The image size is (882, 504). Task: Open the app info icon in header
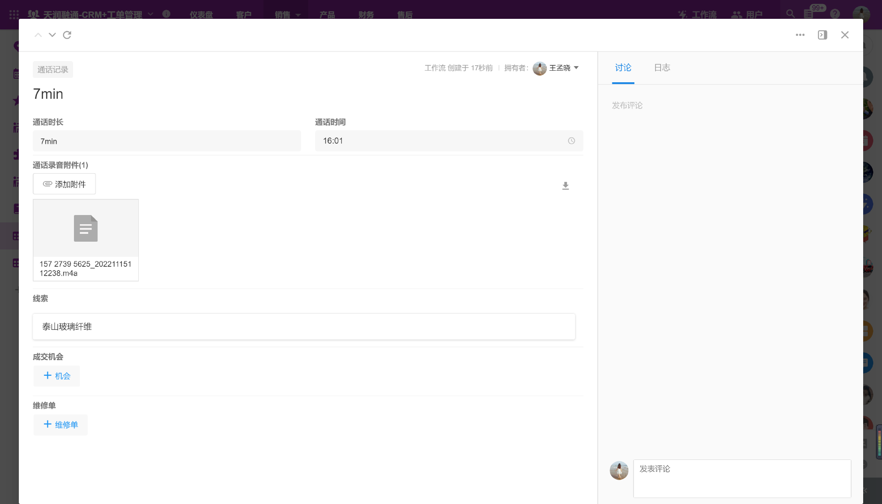tap(166, 14)
